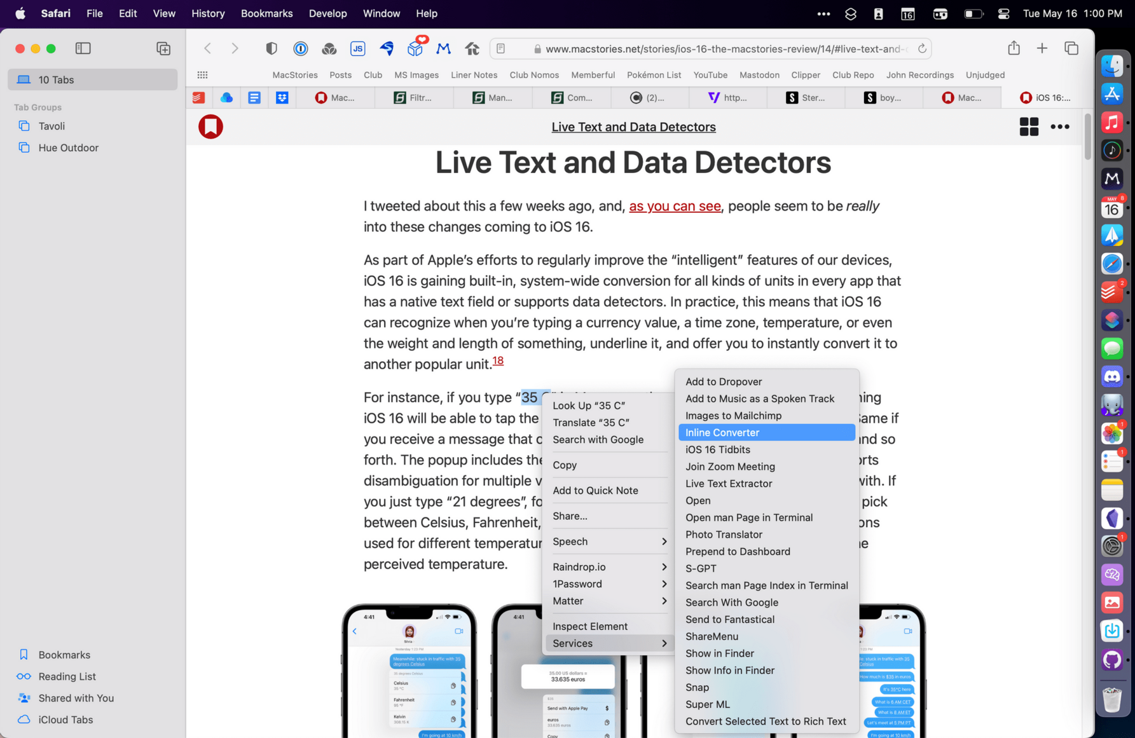Choose Copy in the context menu
Screen dimensions: 1135x738
[x=565, y=465]
